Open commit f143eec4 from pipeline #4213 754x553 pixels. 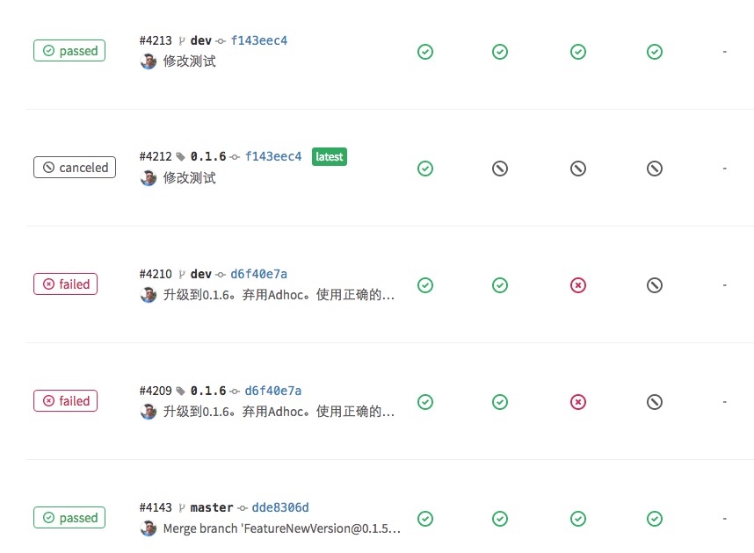(x=261, y=39)
